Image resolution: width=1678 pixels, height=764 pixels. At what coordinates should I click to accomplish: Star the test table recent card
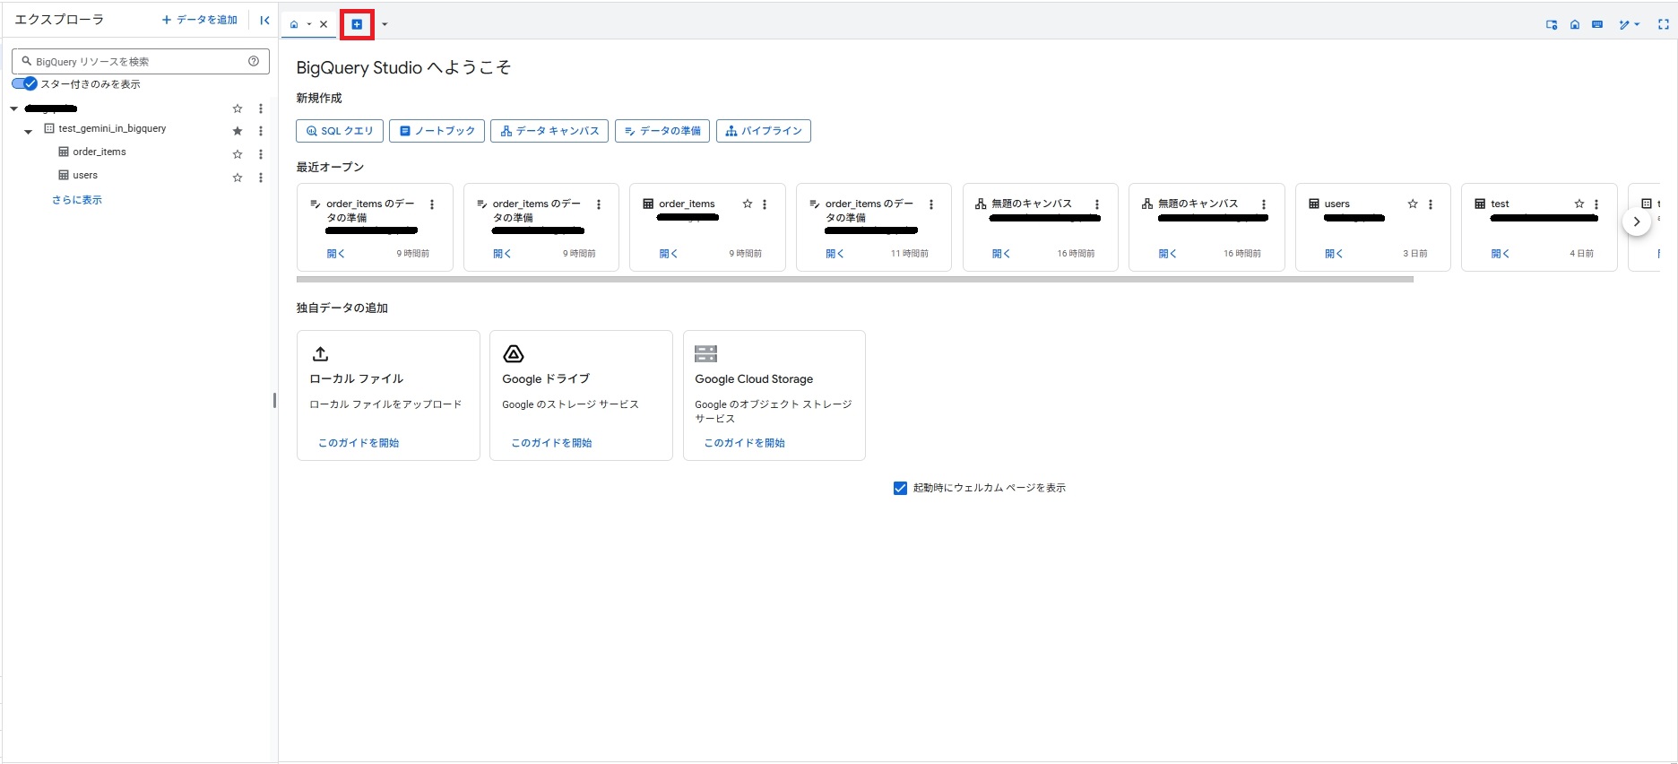tap(1579, 204)
